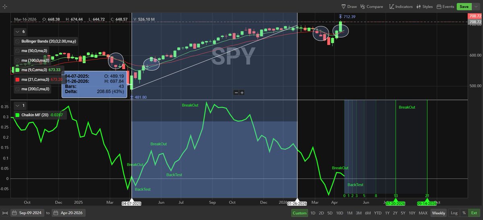483x220 pixels.
Task: Click the green Save button
Action: [464, 6]
